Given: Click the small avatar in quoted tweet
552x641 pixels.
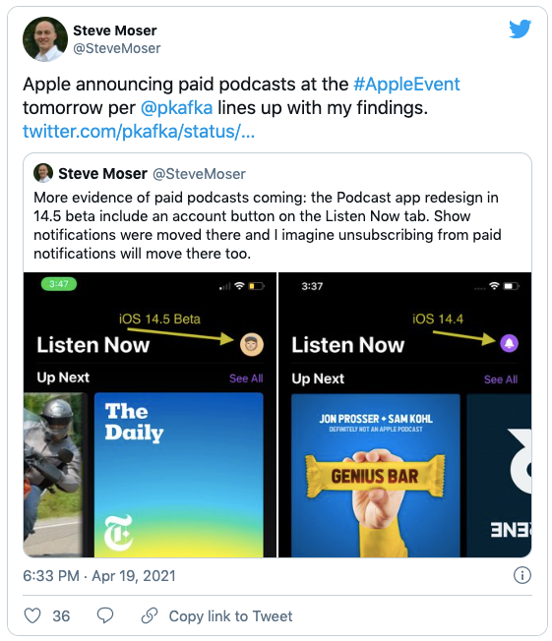Looking at the screenshot, I should coord(43,173).
